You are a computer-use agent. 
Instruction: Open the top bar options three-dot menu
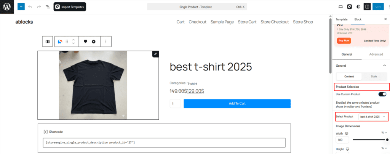(388, 7)
